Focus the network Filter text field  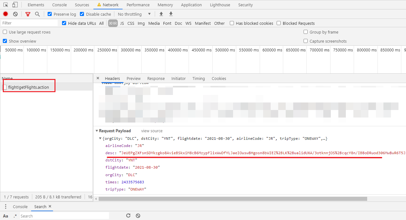(x=29, y=23)
